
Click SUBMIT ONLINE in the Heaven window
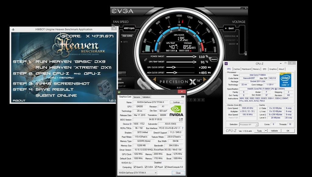(x=56, y=96)
